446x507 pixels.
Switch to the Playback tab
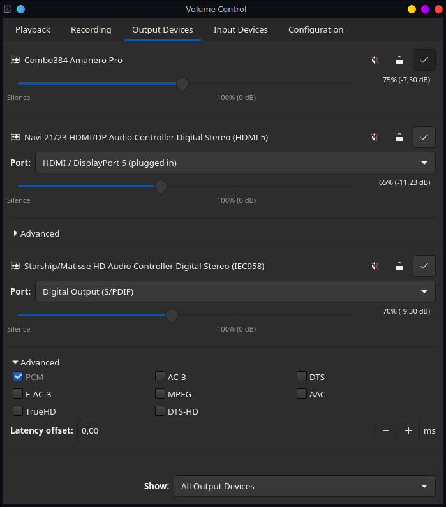[x=33, y=29]
